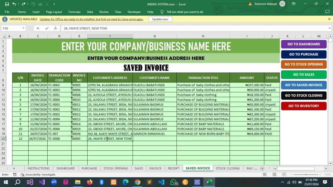The height and width of the screenshot is (187, 333).
Task: Select cell with SAMSON EMMANUEL
Action: (155, 134)
